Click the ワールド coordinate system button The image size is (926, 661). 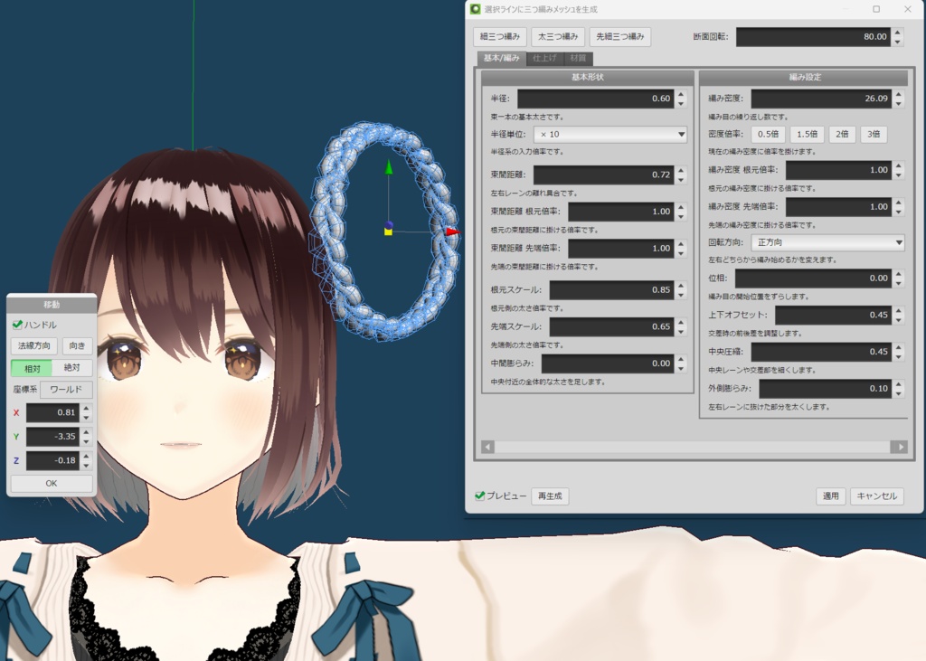point(66,389)
